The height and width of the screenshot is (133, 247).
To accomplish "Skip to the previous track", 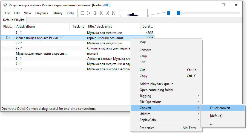I will click(x=101, y=13).
